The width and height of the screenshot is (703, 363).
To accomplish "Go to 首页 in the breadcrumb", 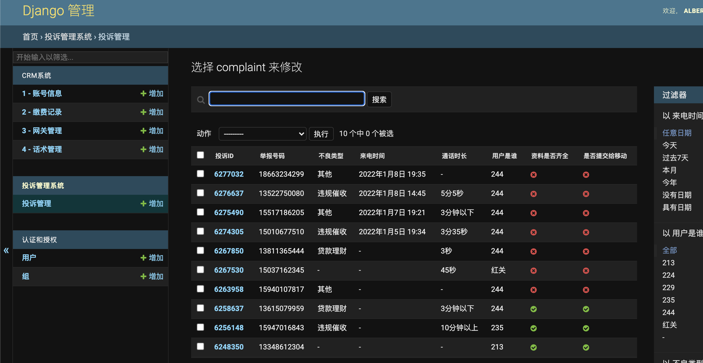I will pos(30,37).
